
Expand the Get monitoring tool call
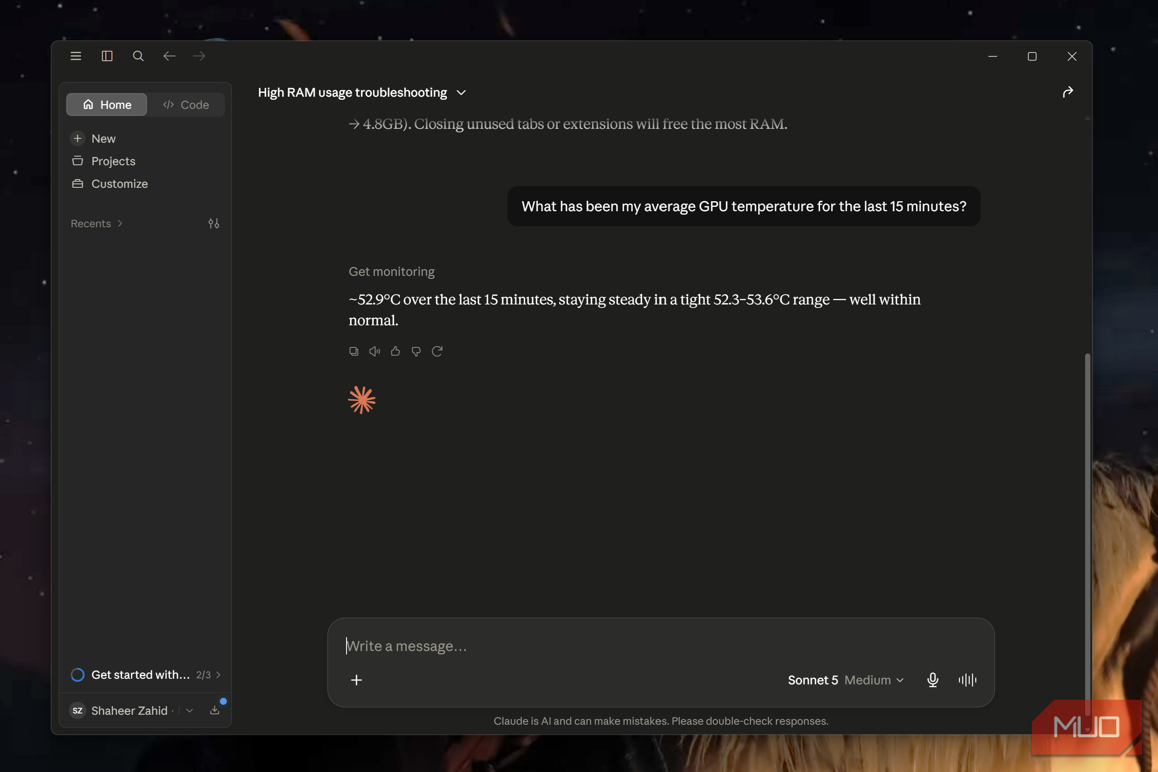coord(391,271)
